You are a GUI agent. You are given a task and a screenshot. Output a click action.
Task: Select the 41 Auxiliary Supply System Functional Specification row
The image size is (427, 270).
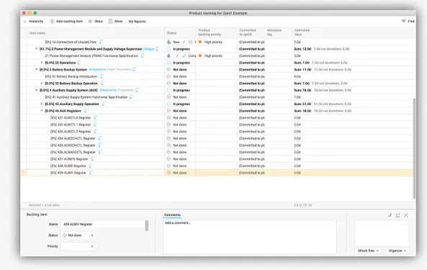coord(217,97)
